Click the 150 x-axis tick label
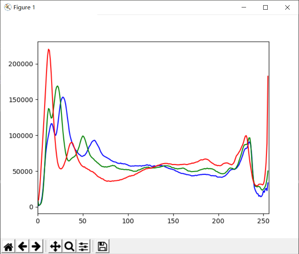The width and height of the screenshot is (299, 254). point(173,221)
